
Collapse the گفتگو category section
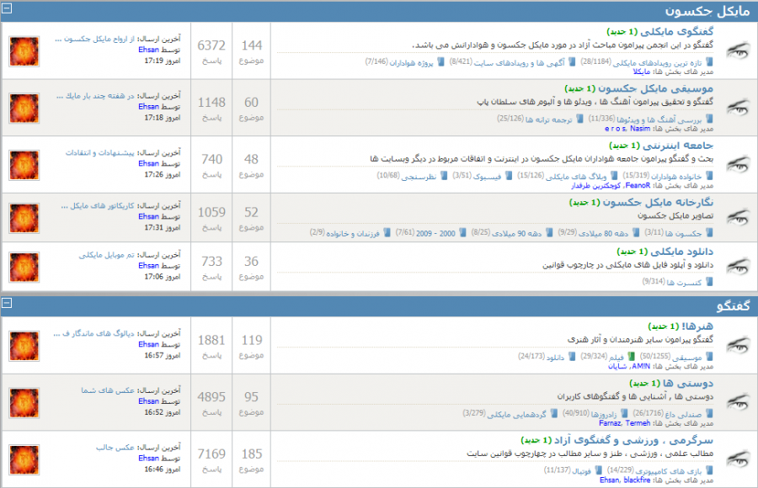[7, 302]
